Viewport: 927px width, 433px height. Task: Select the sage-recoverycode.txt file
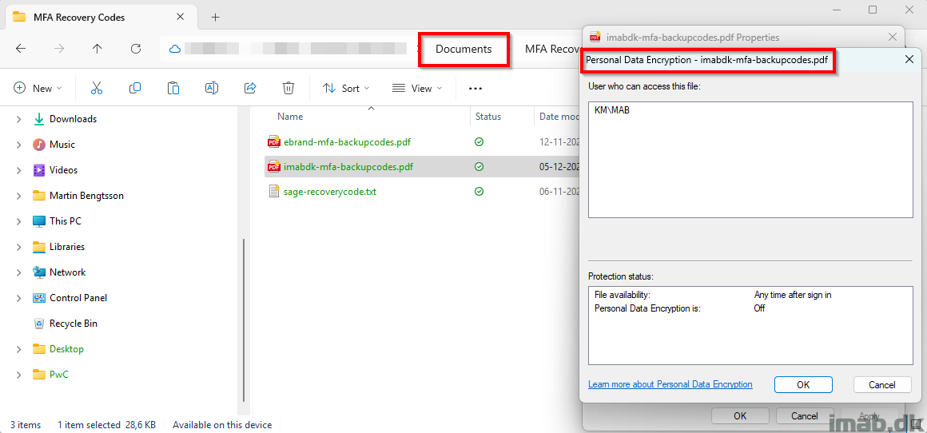(329, 192)
